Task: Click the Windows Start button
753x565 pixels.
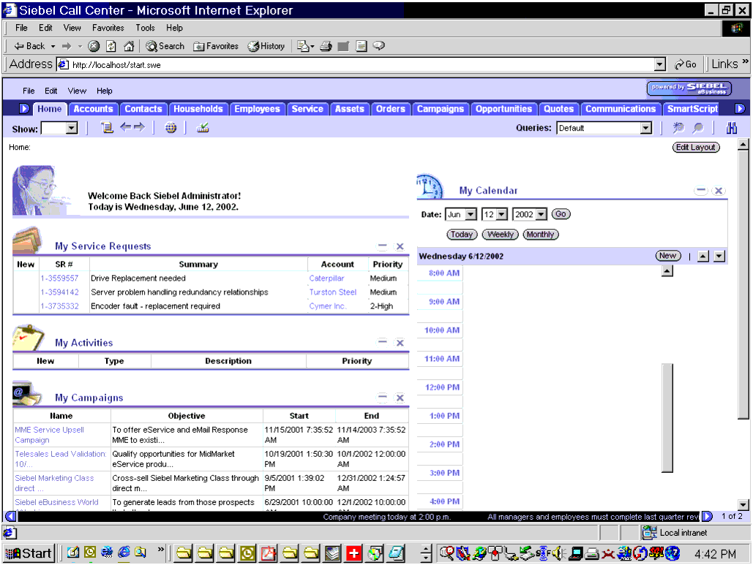Action: pos(29,553)
